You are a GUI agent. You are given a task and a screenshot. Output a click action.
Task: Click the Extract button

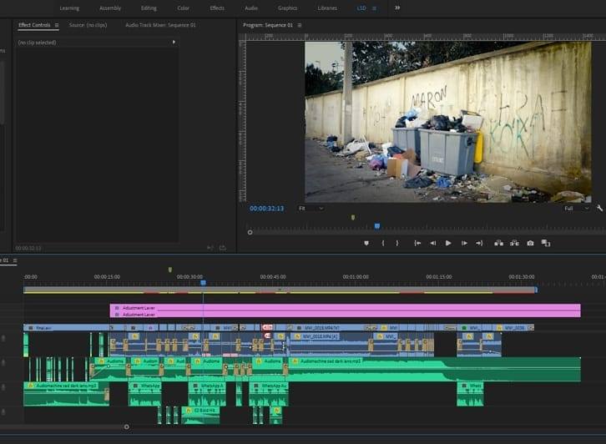coord(514,243)
